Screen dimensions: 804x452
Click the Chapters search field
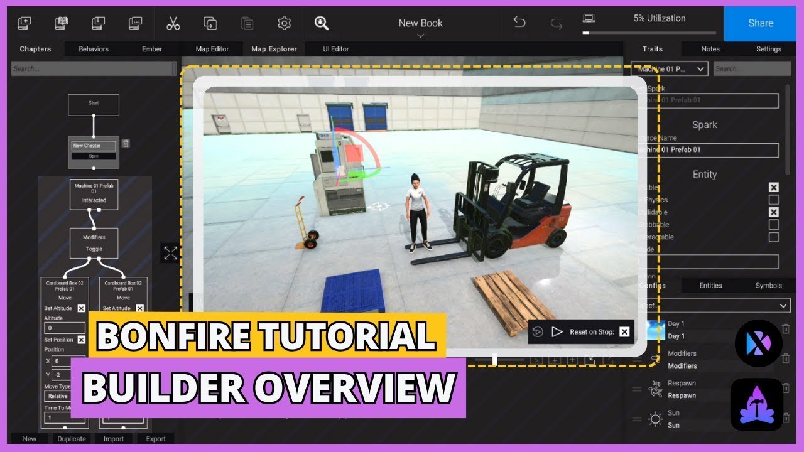click(93, 68)
